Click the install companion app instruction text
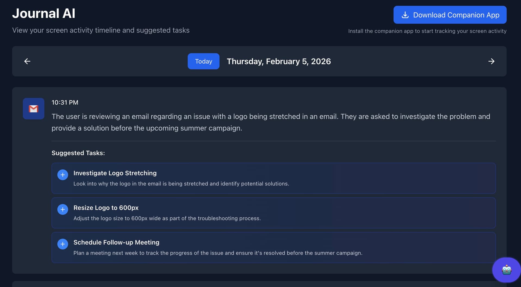521x287 pixels. (x=427, y=31)
